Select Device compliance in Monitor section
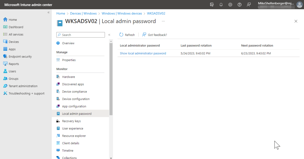 74,92
